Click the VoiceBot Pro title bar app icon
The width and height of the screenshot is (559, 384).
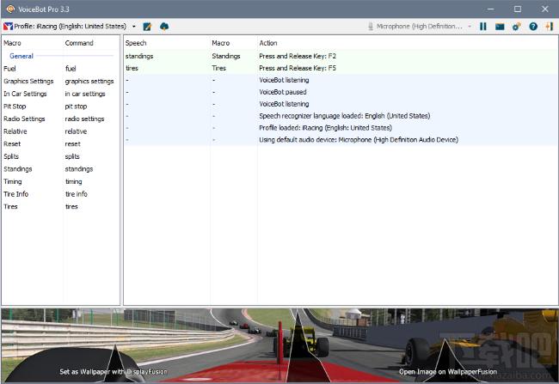click(10, 9)
